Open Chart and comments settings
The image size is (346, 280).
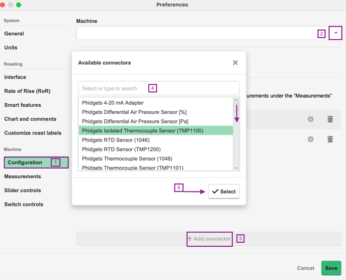[30, 119]
